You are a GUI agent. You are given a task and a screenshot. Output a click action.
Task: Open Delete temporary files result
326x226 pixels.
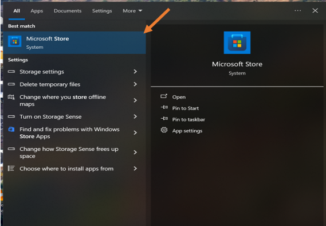pos(74,84)
